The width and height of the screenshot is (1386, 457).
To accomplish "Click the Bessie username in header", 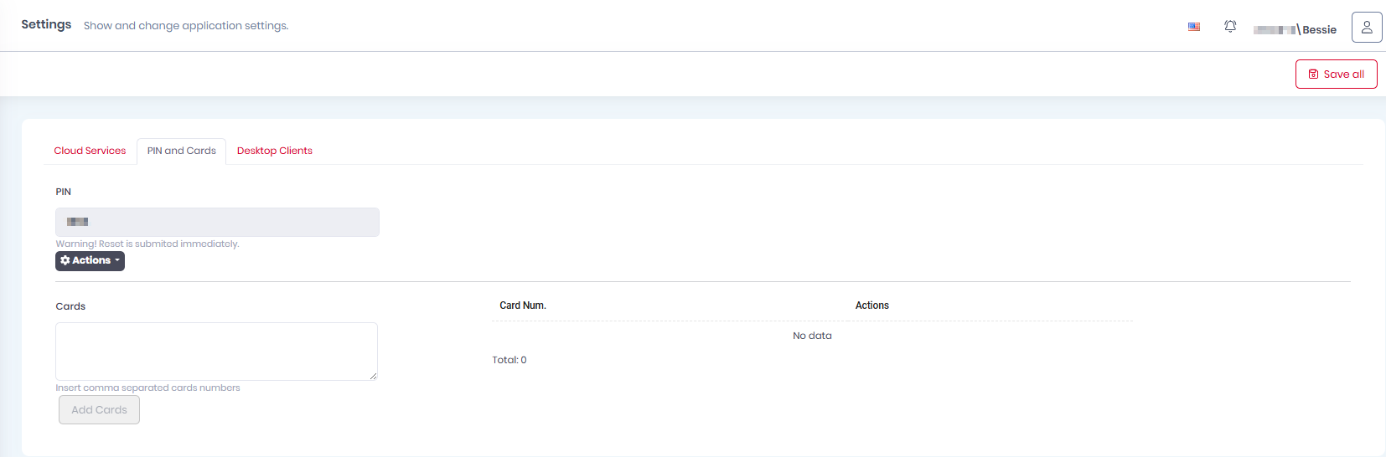I will [x=1319, y=30].
